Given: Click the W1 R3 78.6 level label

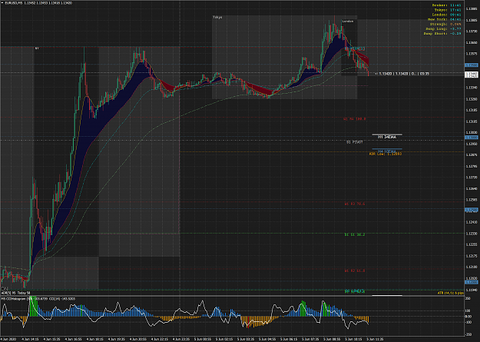Looking at the screenshot, I should coord(355,204).
